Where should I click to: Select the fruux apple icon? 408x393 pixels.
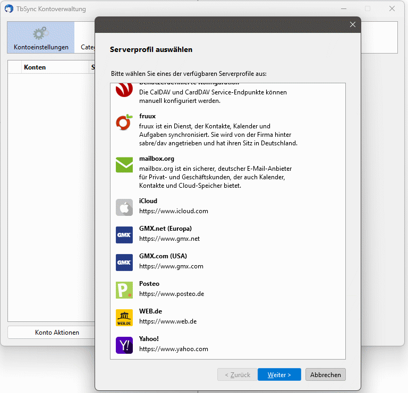point(124,122)
